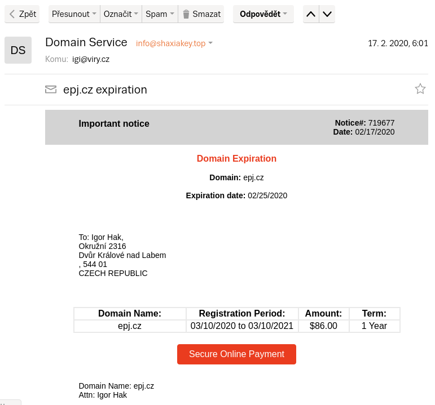
Task: Click the 'Registration Period:' column header
Action: [x=242, y=313]
